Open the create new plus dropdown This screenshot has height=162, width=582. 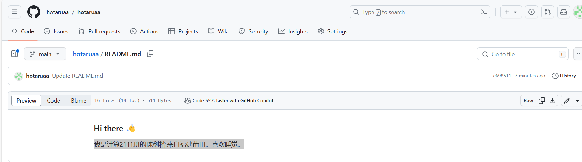coord(511,12)
